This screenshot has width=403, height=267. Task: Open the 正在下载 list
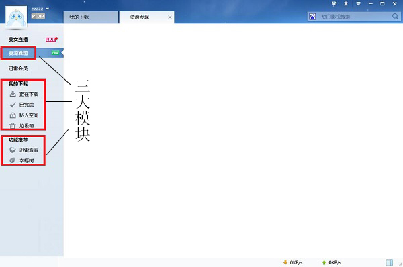(29, 94)
